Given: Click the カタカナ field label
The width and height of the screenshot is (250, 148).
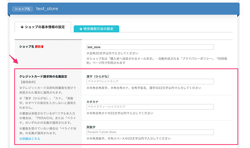Looking at the screenshot, I should 93,101.
